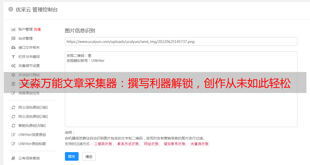Image resolution: width=310 pixels, height=165 pixels.
Task: Click the book icon for 公有词库查询
Action: [x=13, y=158]
